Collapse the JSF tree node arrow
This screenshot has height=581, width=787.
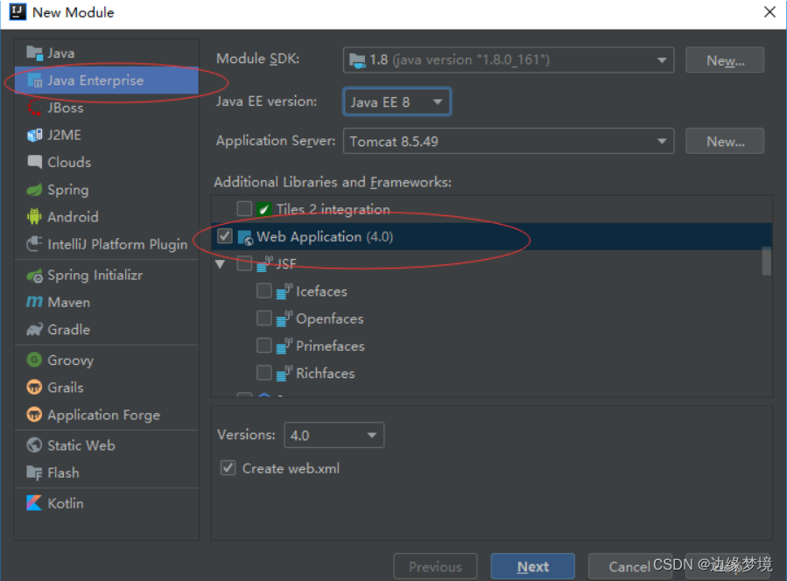point(220,264)
